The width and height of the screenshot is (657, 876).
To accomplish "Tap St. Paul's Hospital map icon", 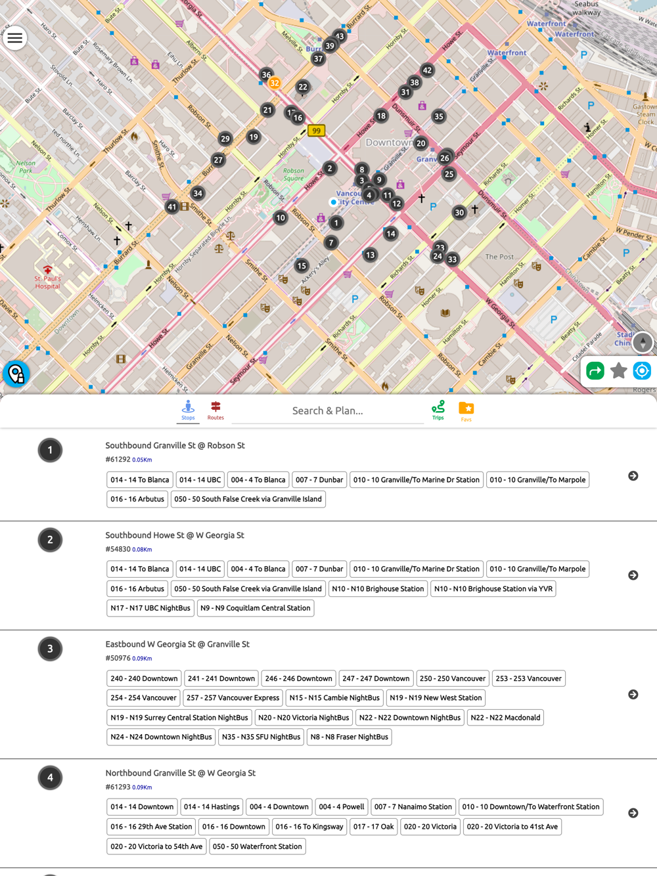I will [47, 270].
